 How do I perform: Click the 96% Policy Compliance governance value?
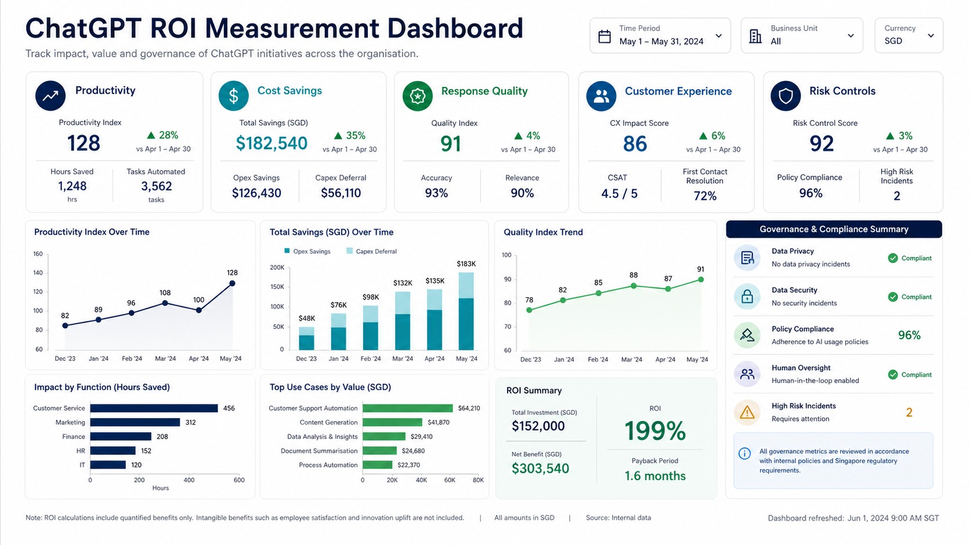point(909,335)
